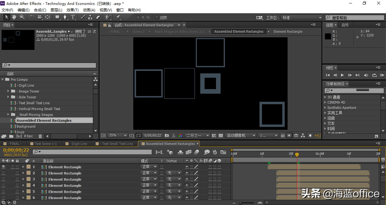Open the 二分之一 resolution dropdown
Viewport: 386px width, 205px height.
tap(197, 135)
